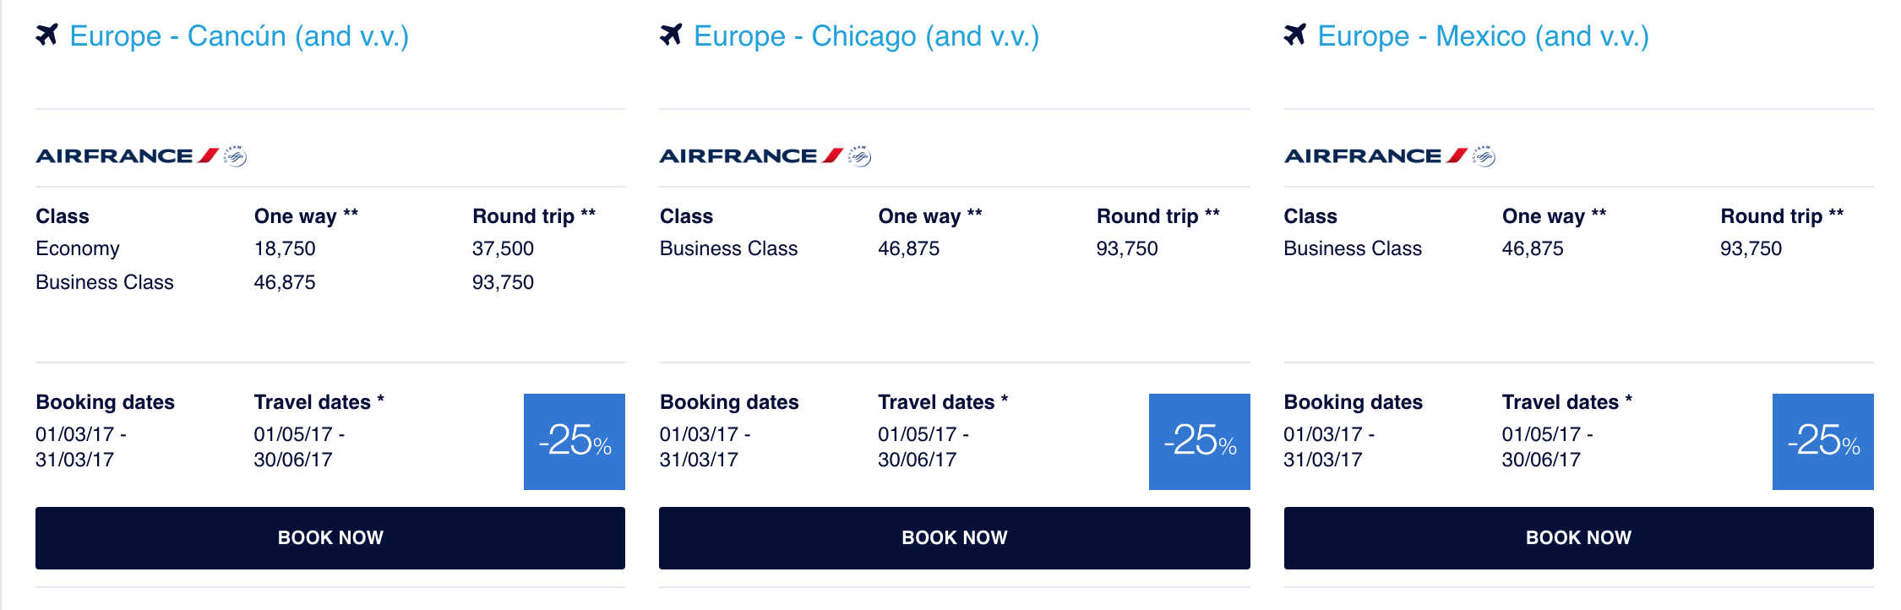This screenshot has height=610, width=1901.
Task: Open the Europe - Chicago (and v.v.) link
Action: coord(866,36)
